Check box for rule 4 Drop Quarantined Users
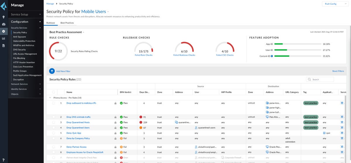 pos(54,128)
